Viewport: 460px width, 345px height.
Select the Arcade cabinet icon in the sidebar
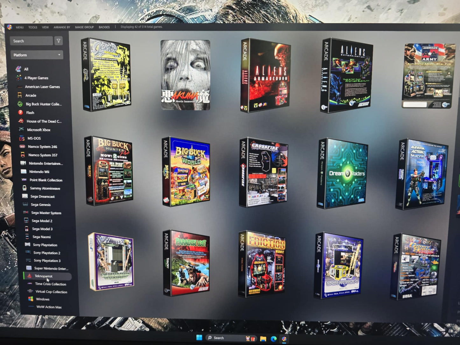pos(20,95)
